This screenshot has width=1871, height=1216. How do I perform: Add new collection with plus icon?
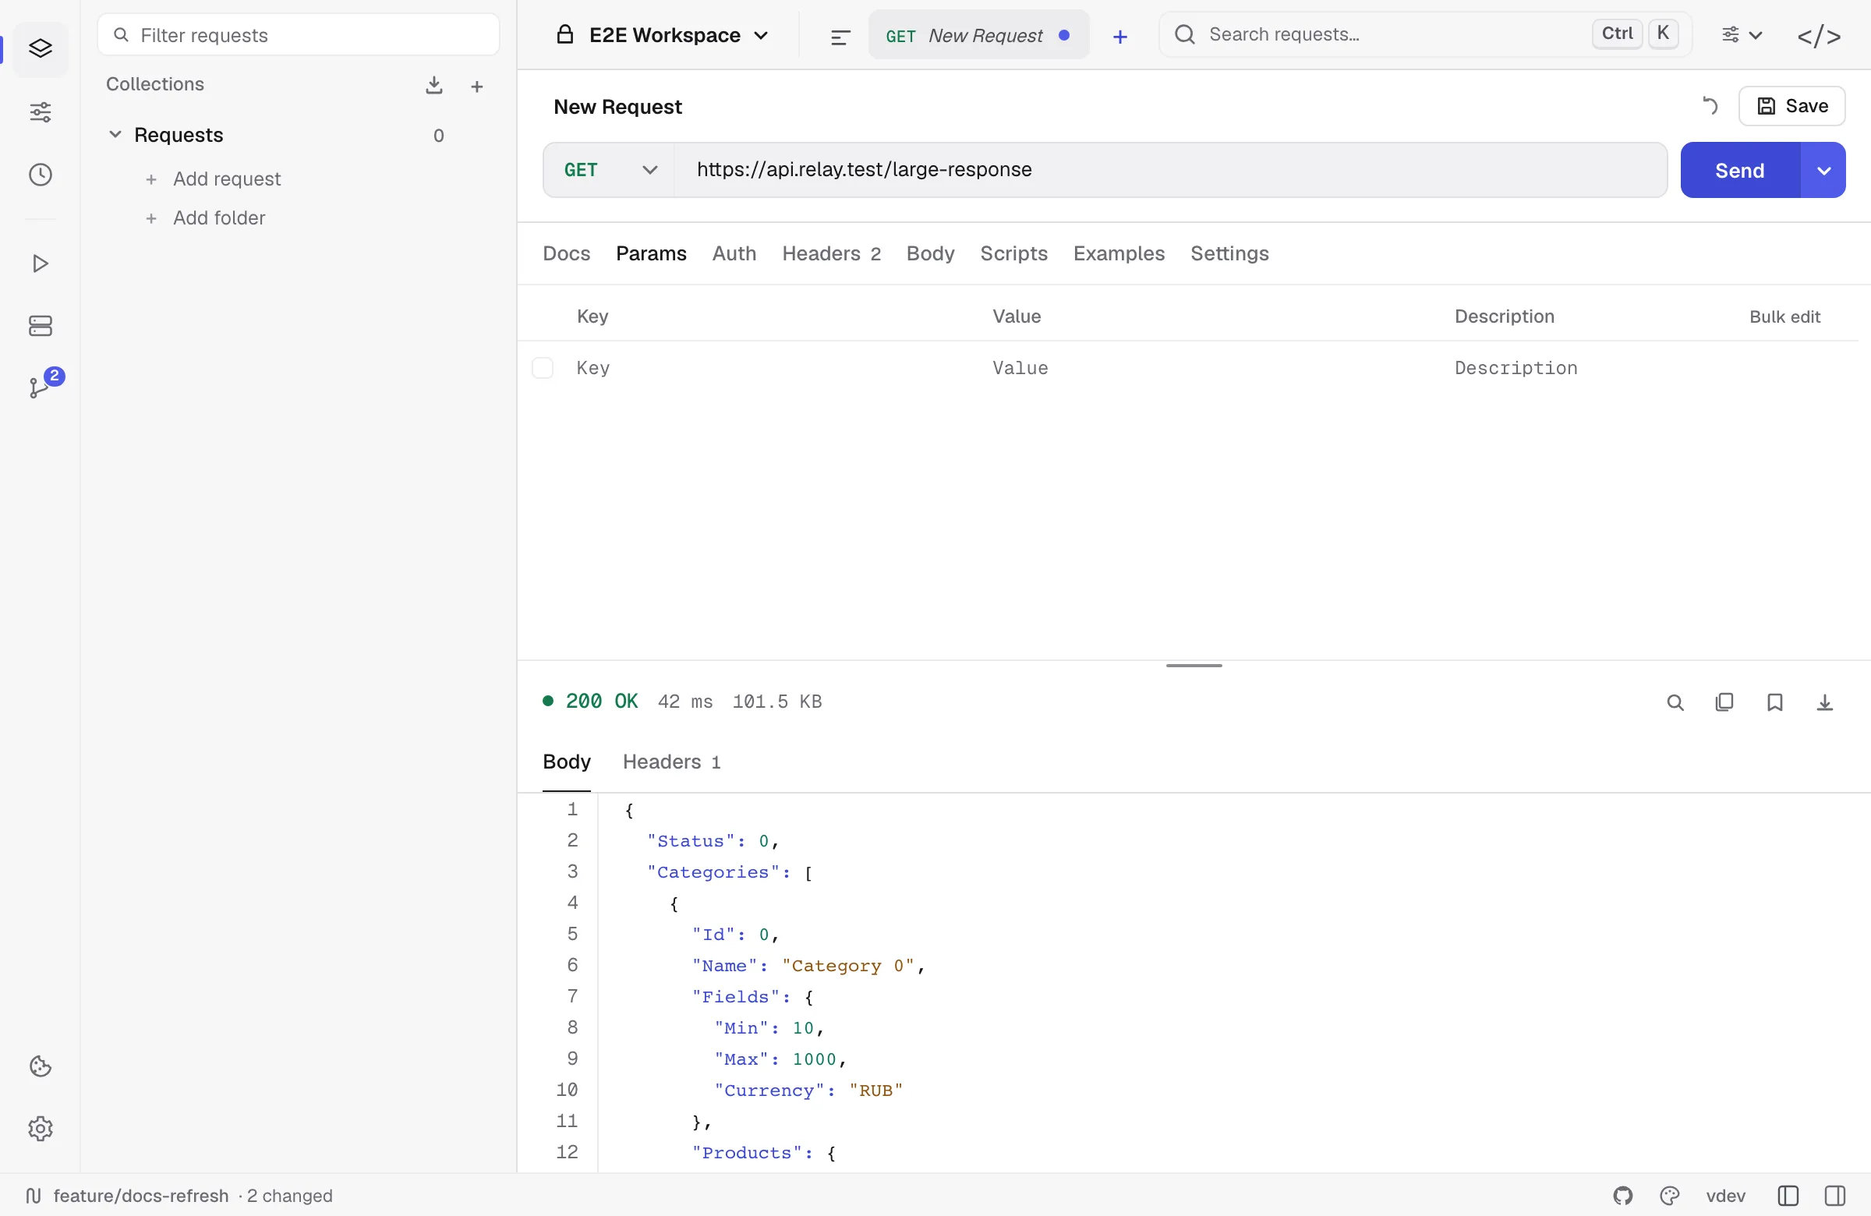476,87
